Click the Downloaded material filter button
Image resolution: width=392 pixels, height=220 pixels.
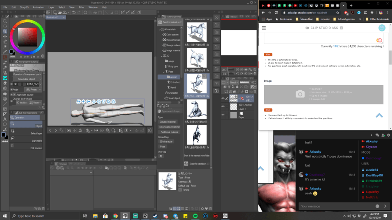[169, 127]
